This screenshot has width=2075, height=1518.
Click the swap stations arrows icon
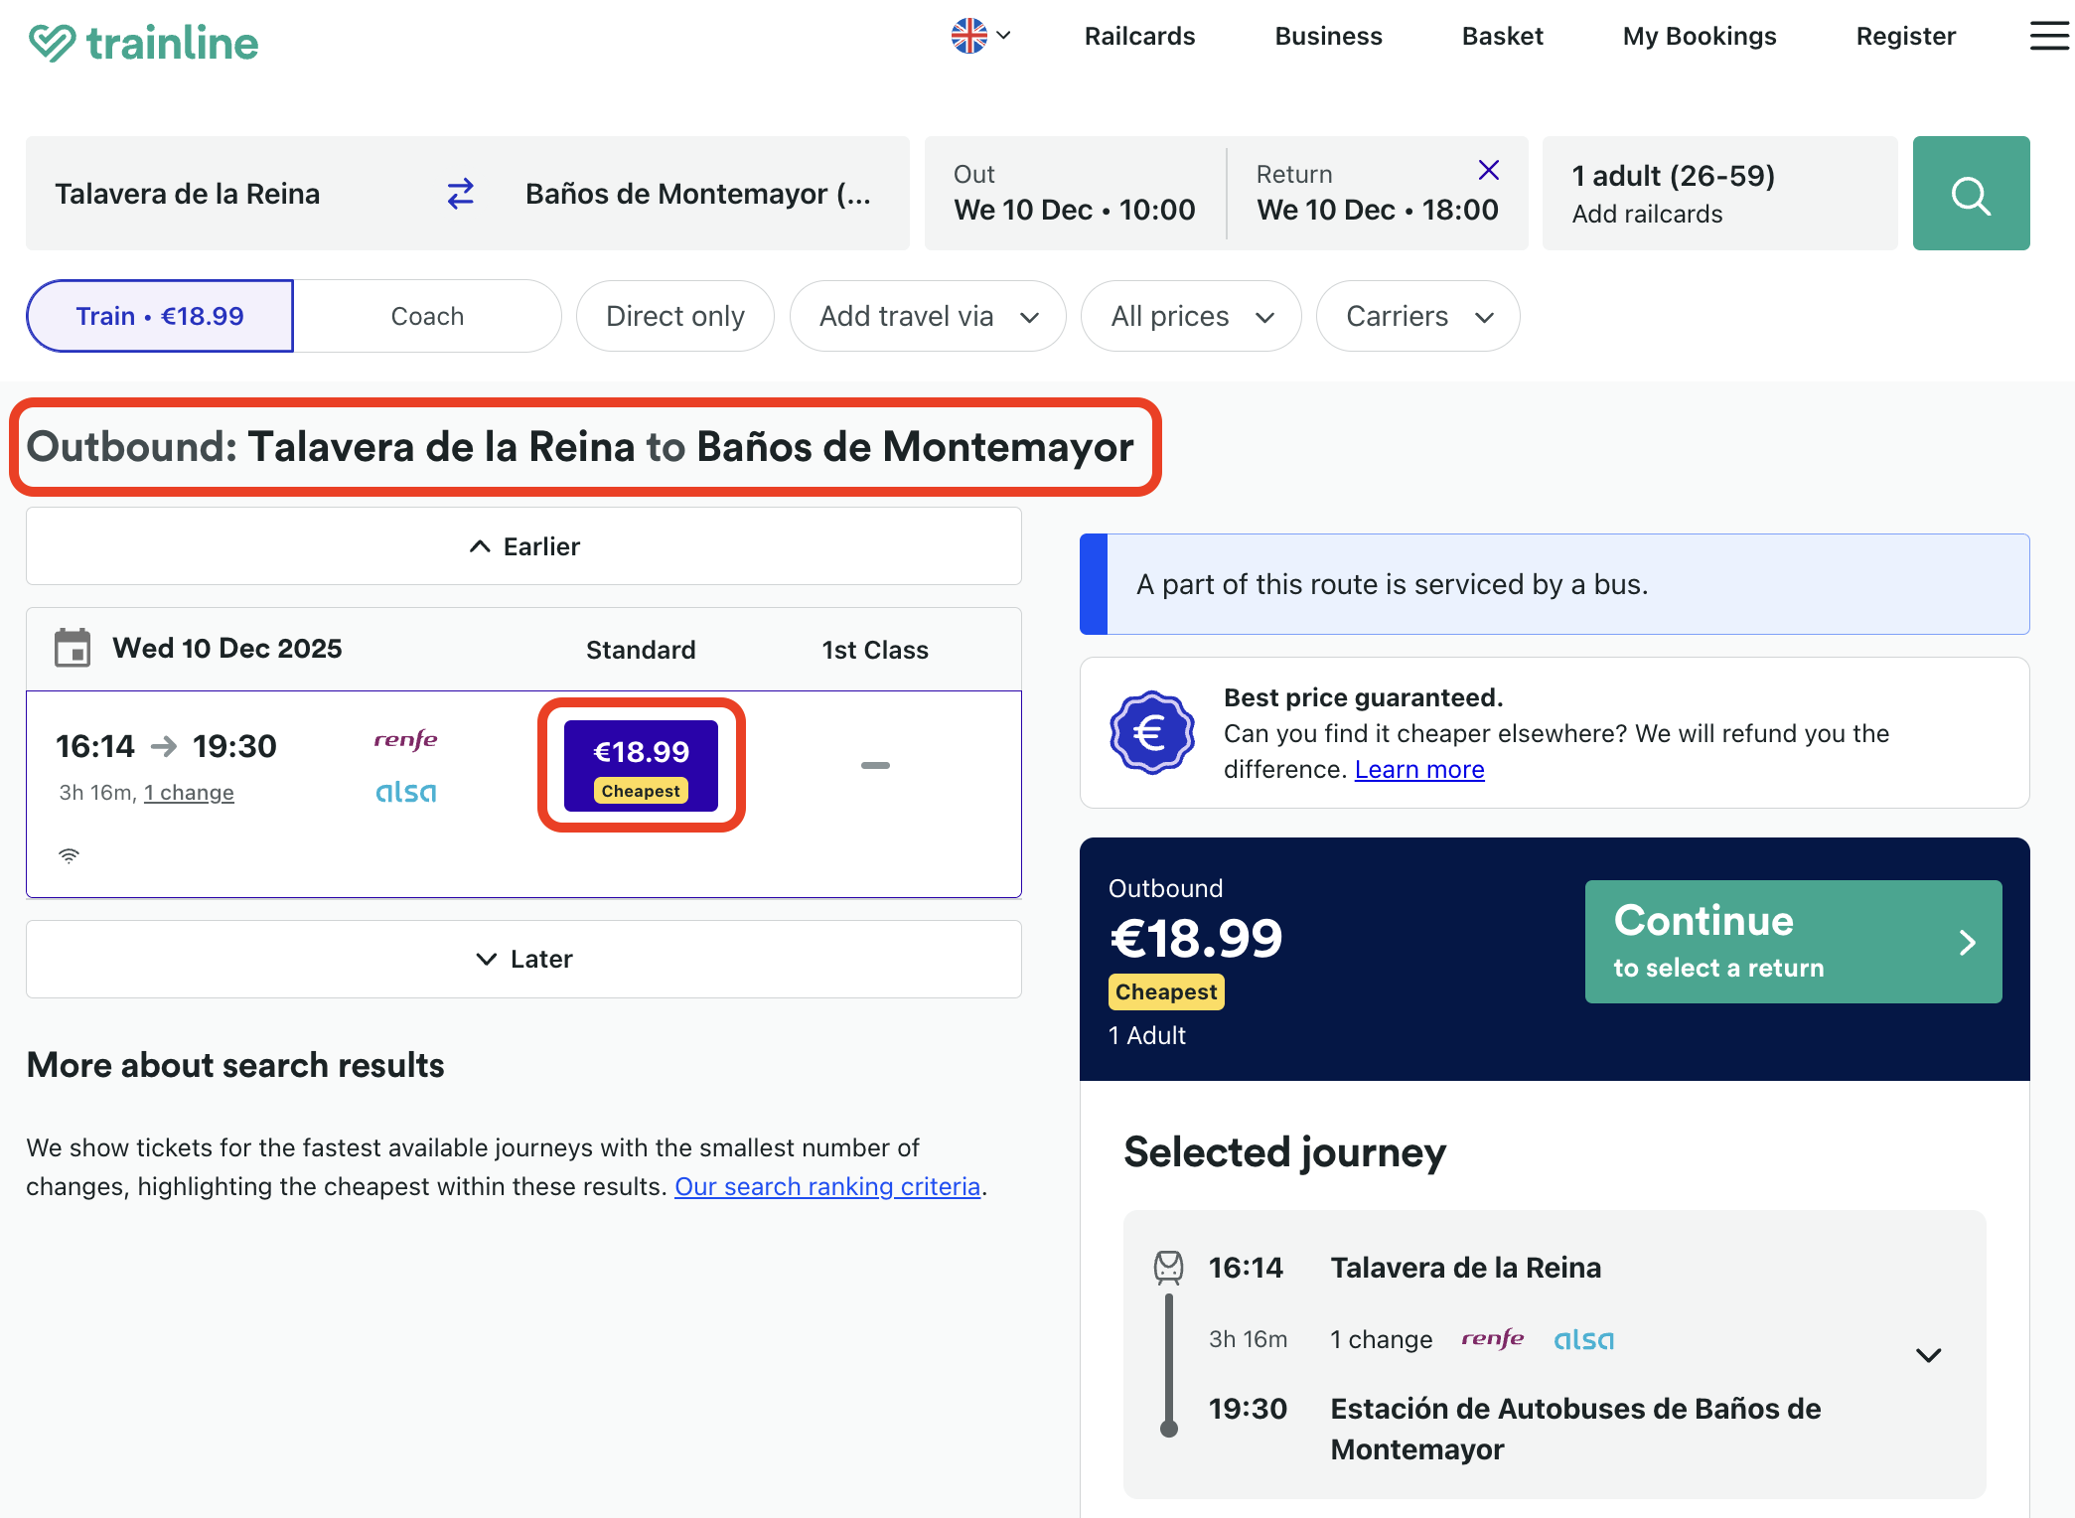tap(460, 193)
